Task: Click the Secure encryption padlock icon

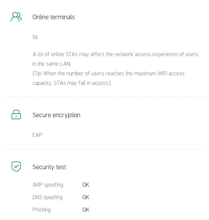Action: 16,115
